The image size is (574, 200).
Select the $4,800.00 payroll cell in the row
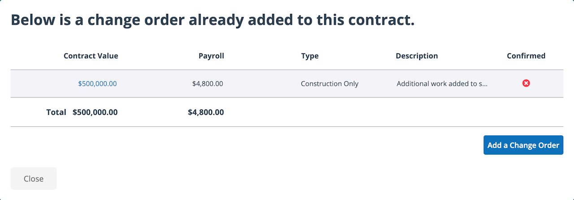[x=207, y=84]
